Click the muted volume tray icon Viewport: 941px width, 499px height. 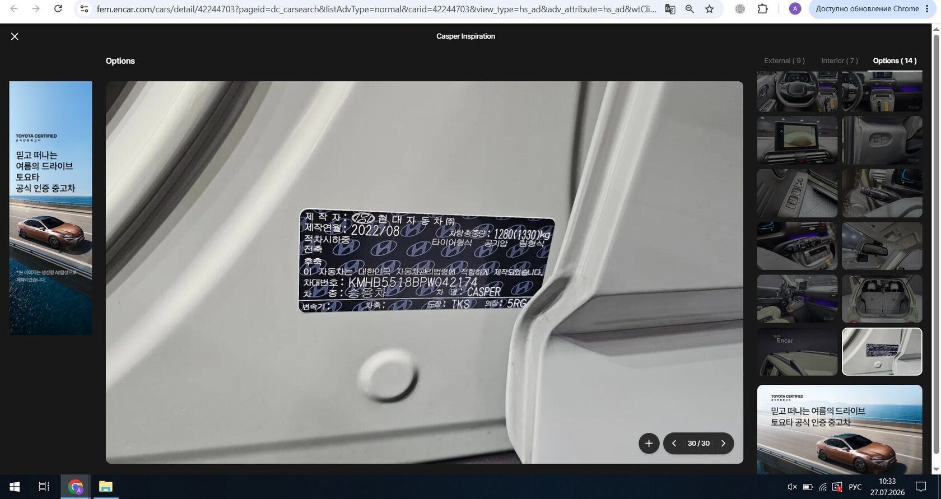click(792, 487)
